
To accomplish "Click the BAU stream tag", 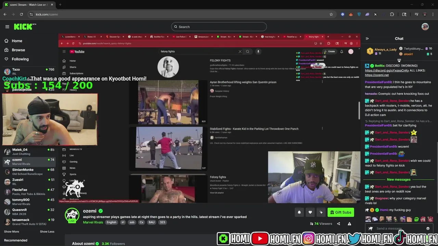I will 152,222.
